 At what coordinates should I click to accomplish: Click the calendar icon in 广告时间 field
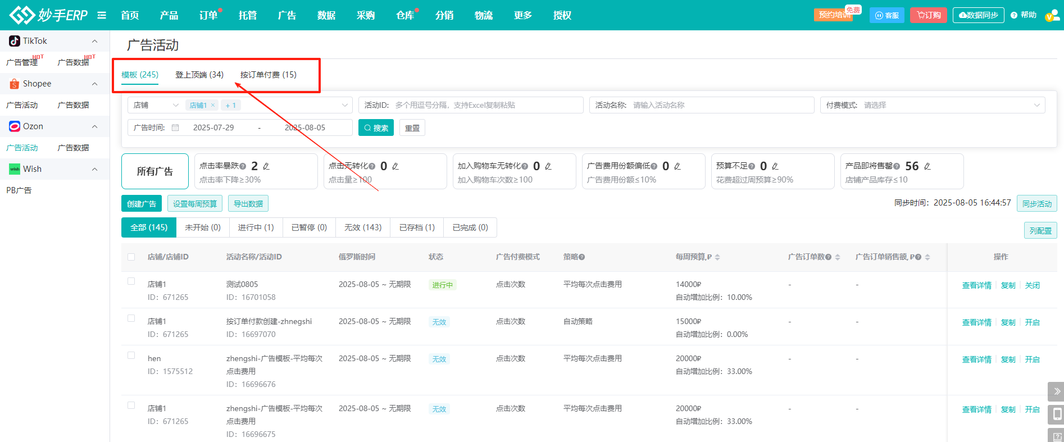(175, 127)
